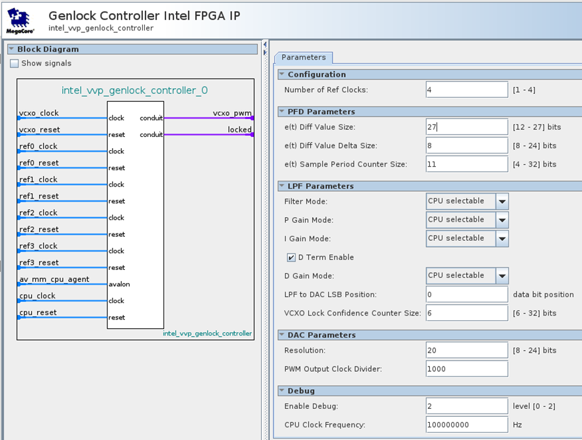Collapse the PFD Parameters section
582x440 pixels.
coord(282,112)
